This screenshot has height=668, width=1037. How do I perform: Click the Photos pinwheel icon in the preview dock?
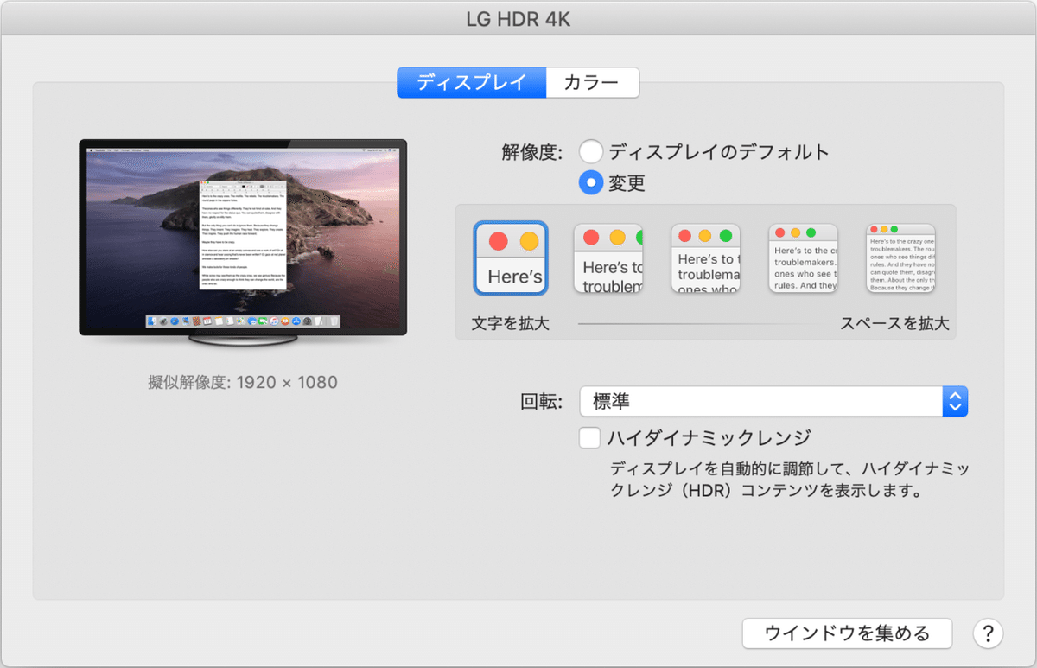tap(239, 321)
